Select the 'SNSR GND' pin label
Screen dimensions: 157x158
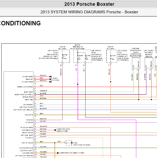(x=29, y=100)
